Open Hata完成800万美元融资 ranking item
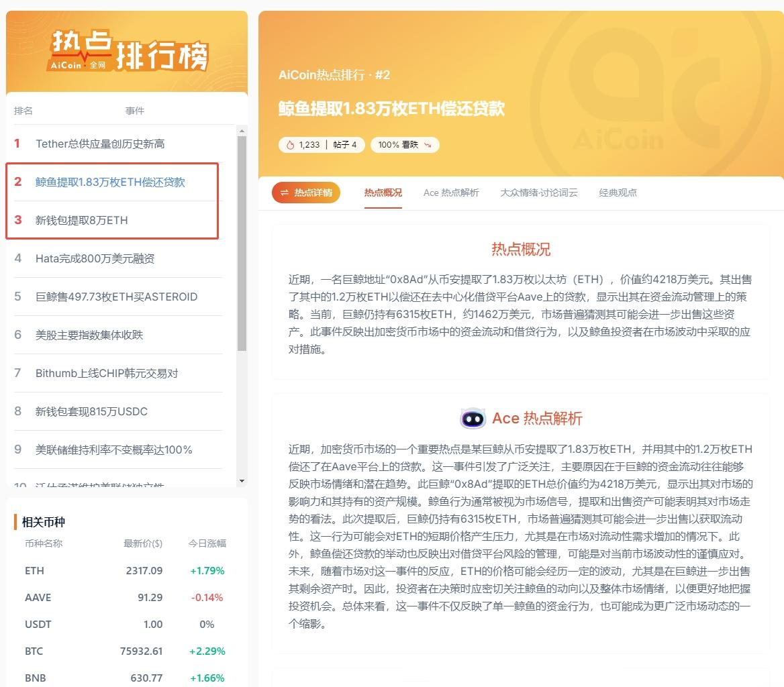This screenshot has height=687, width=784. tap(119, 258)
